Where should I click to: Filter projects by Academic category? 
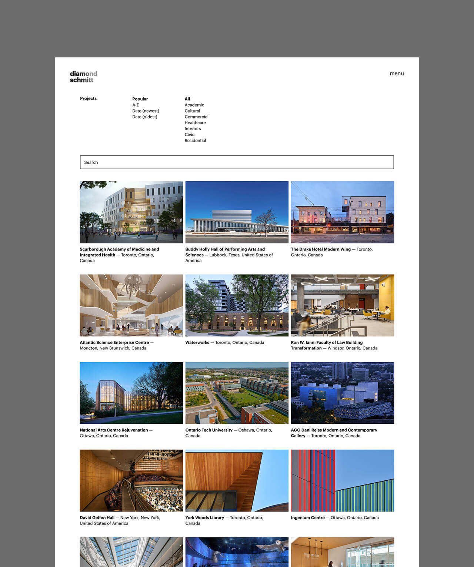pyautogui.click(x=194, y=105)
